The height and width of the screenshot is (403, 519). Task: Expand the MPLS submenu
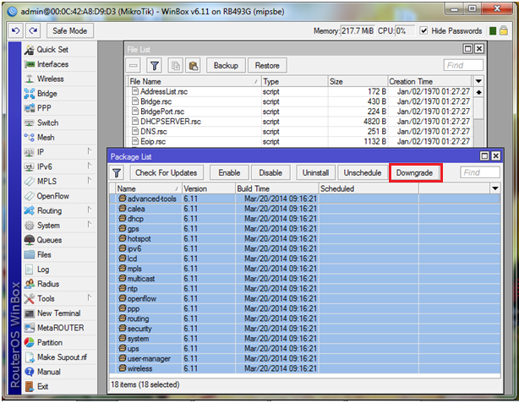click(89, 181)
